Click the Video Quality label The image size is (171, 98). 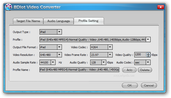coord(124,55)
